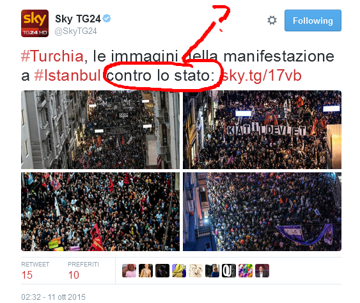View the photo with the purple banner

pyautogui.click(x=262, y=211)
